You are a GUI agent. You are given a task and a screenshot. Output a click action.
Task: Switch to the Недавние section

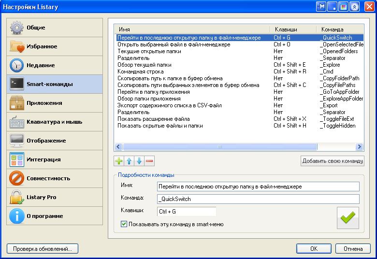(55, 65)
